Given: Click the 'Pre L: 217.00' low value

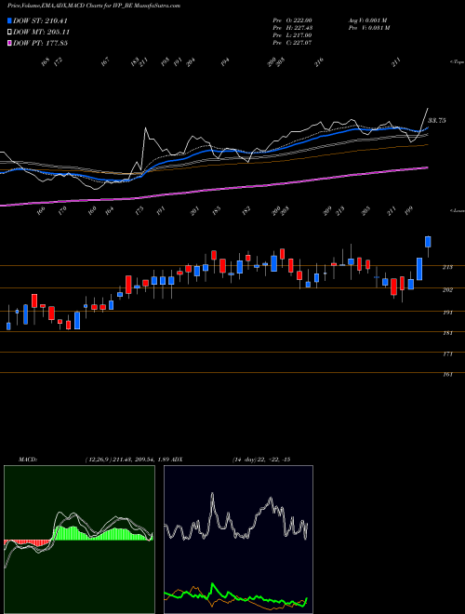Looking at the screenshot, I should click(292, 35).
